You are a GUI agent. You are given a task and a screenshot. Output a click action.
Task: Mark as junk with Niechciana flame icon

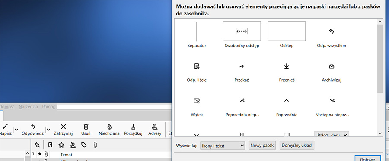[x=109, y=127]
